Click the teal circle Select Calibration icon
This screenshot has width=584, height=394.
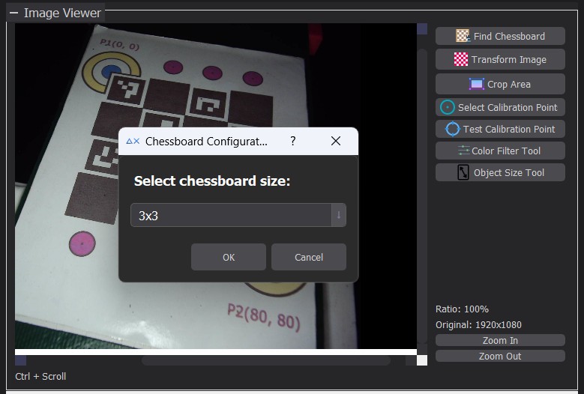coord(448,108)
